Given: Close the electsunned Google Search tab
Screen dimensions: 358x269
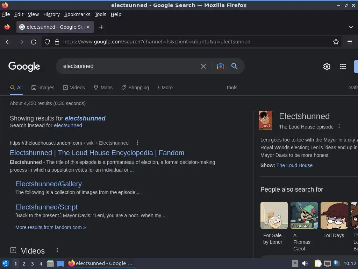Looking at the screenshot, I should pyautogui.click(x=88, y=27).
